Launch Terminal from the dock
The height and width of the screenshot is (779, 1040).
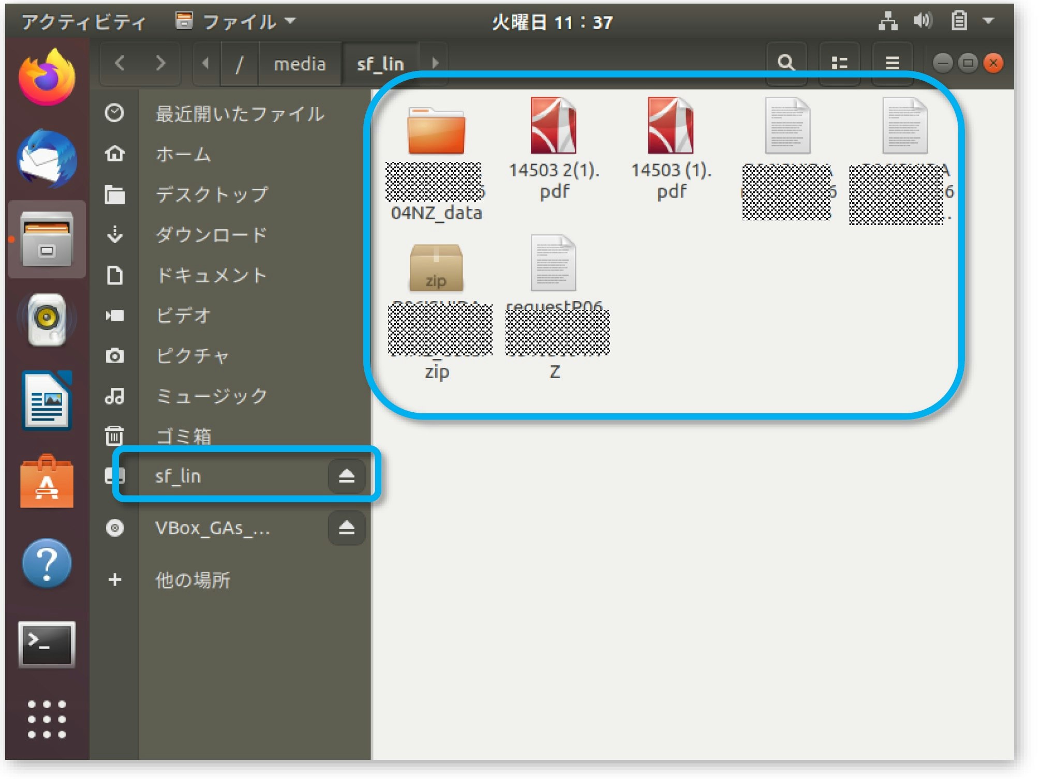pos(47,645)
